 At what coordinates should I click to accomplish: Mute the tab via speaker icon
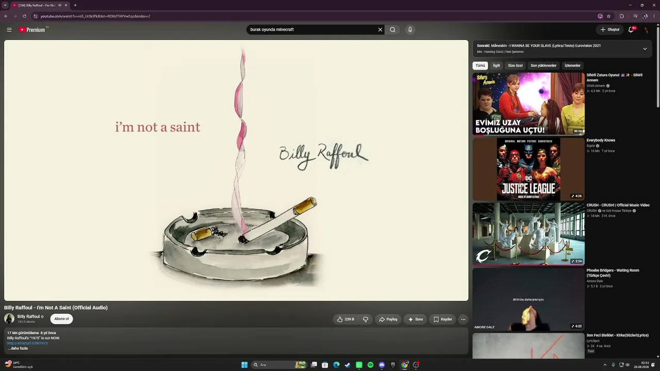60,5
